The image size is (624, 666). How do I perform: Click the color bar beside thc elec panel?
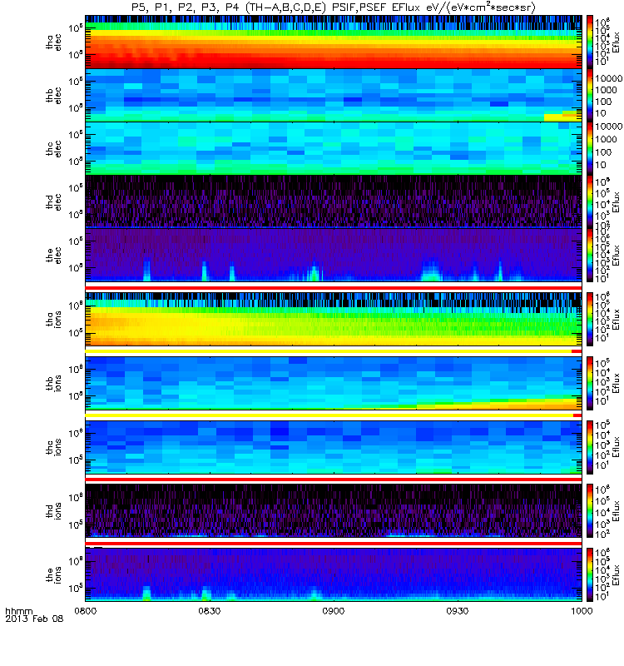tap(590, 148)
